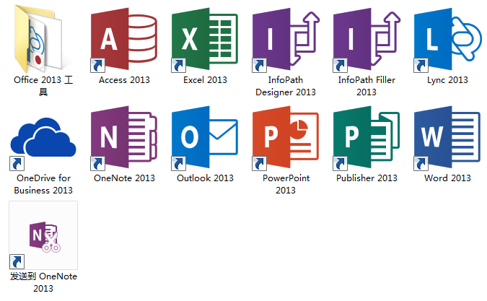Click the "OneNote 2013" label text
This screenshot has height=301, width=487.
tap(124, 178)
